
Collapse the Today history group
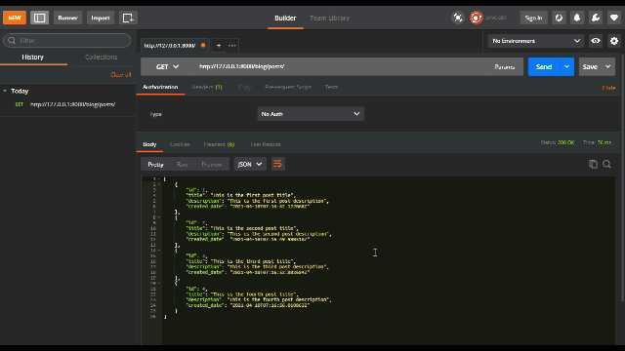pyautogui.click(x=5, y=91)
